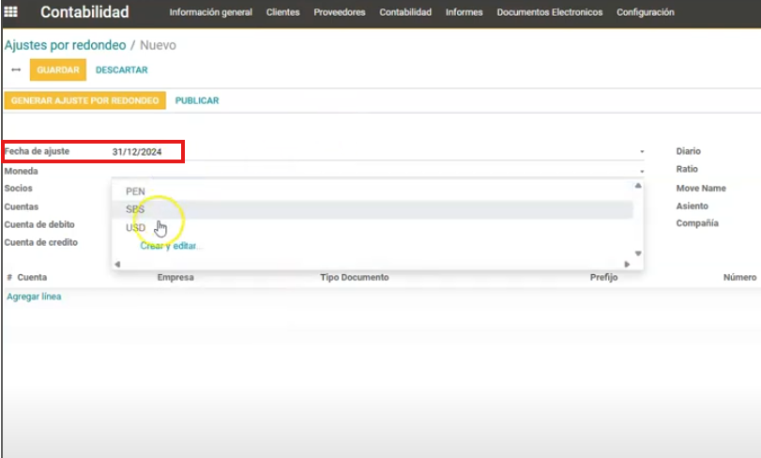
Task: Expand the Fecha de ajuste dropdown arrow
Action: pyautogui.click(x=642, y=152)
